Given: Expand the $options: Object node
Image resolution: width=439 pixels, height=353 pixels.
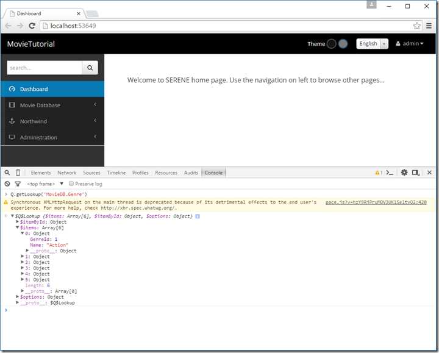Looking at the screenshot, I should coord(17,296).
